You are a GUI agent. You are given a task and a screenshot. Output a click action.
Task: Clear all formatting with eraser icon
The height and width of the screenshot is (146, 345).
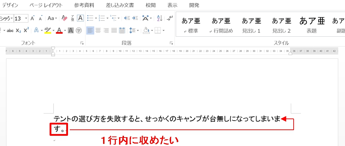pyautogui.click(x=64, y=18)
